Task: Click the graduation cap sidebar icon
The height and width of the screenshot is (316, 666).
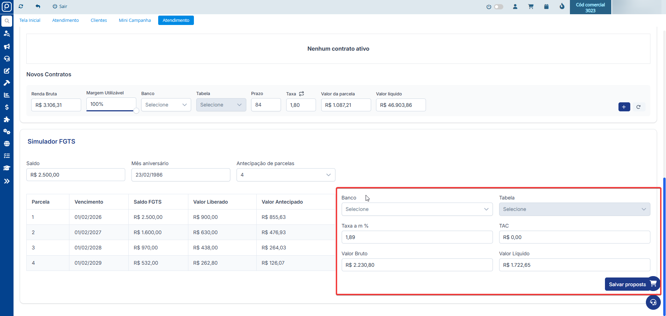Action: point(7,168)
